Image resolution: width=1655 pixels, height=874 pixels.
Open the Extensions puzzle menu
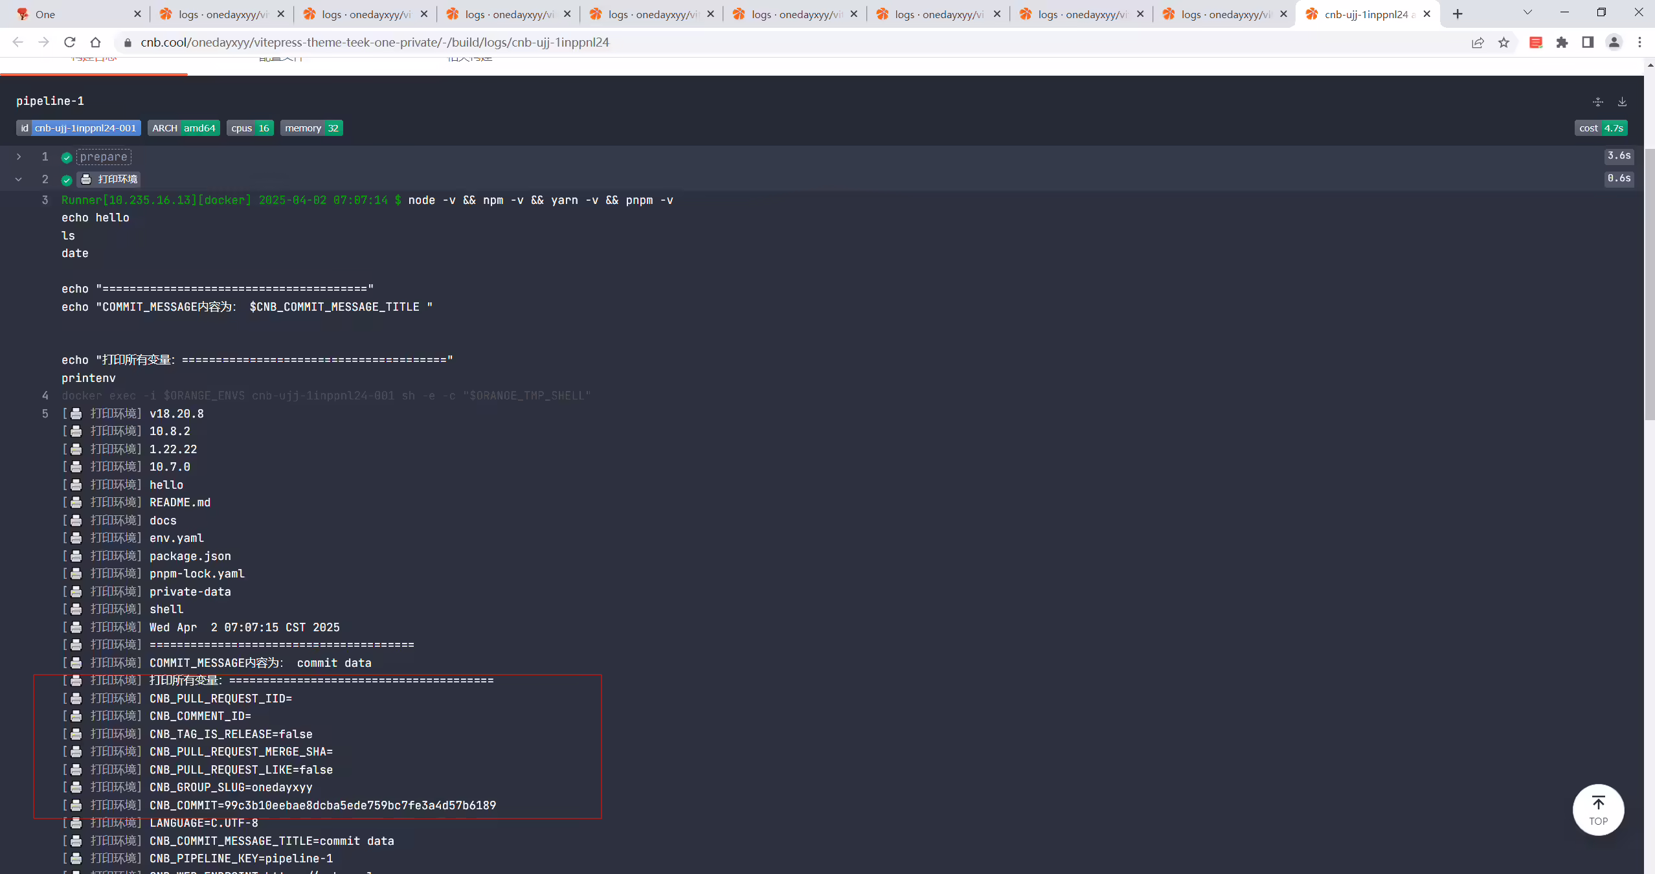click(1562, 42)
